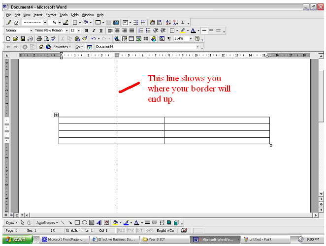Select the table Eraser tool

[16, 22]
